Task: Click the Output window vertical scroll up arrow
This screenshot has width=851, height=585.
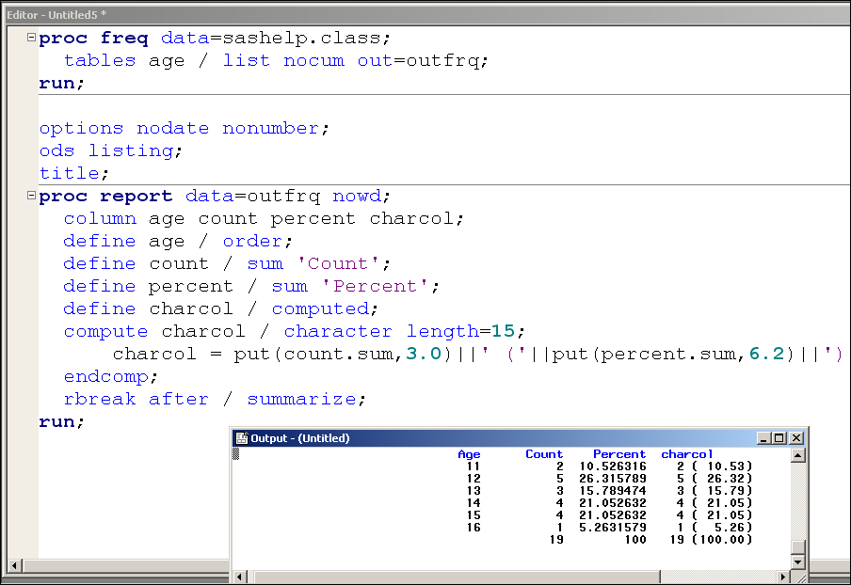Action: click(x=797, y=455)
